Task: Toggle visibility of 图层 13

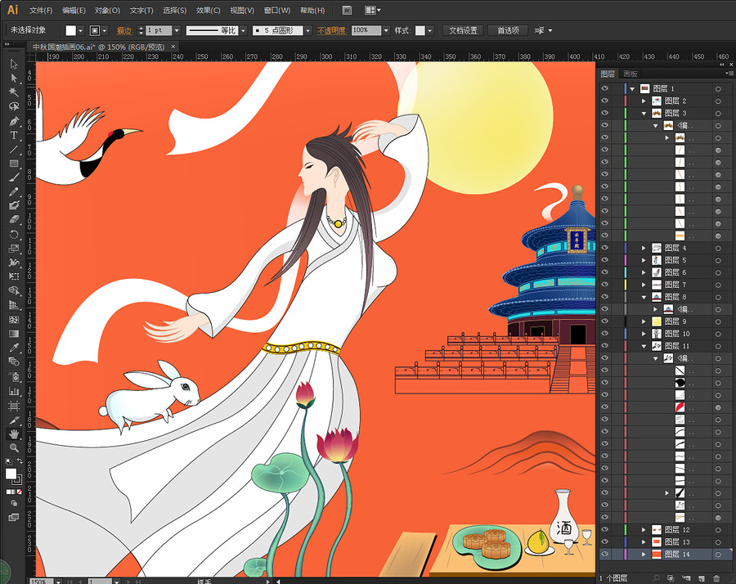Action: tap(604, 541)
